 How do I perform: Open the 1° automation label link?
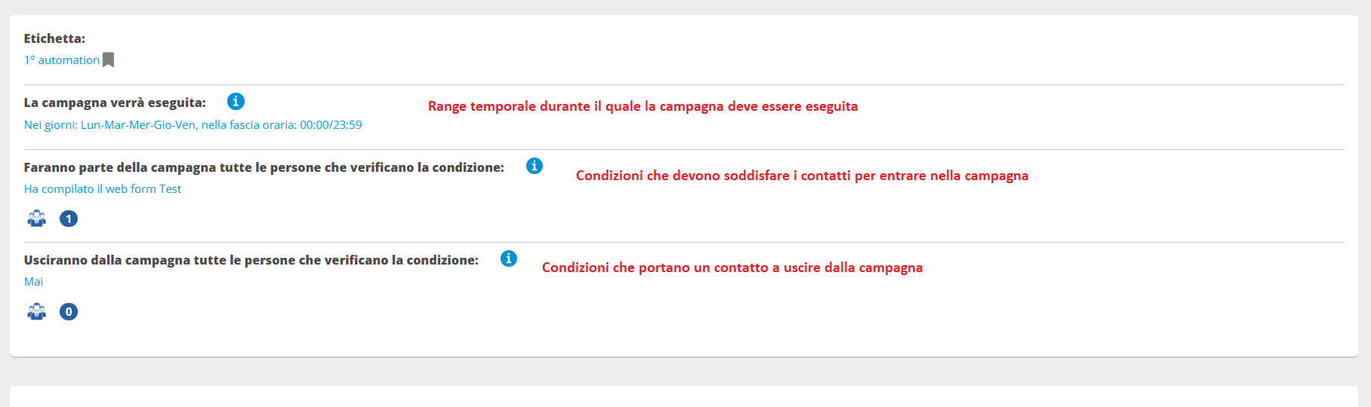tap(62, 60)
